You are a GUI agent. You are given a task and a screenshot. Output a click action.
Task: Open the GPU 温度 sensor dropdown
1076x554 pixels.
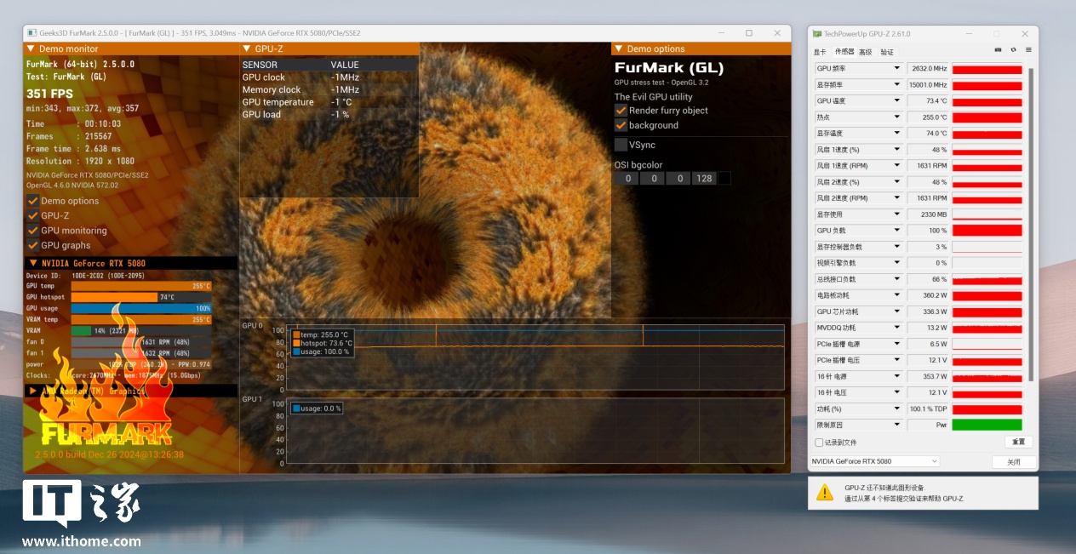(896, 100)
